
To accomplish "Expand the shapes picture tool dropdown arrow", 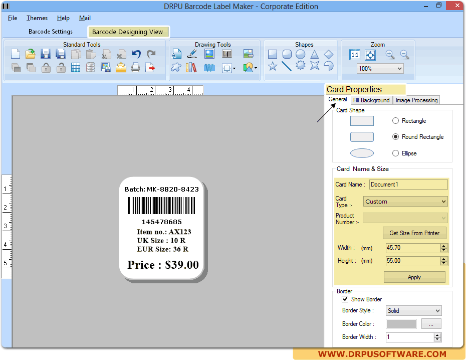I will (256, 68).
